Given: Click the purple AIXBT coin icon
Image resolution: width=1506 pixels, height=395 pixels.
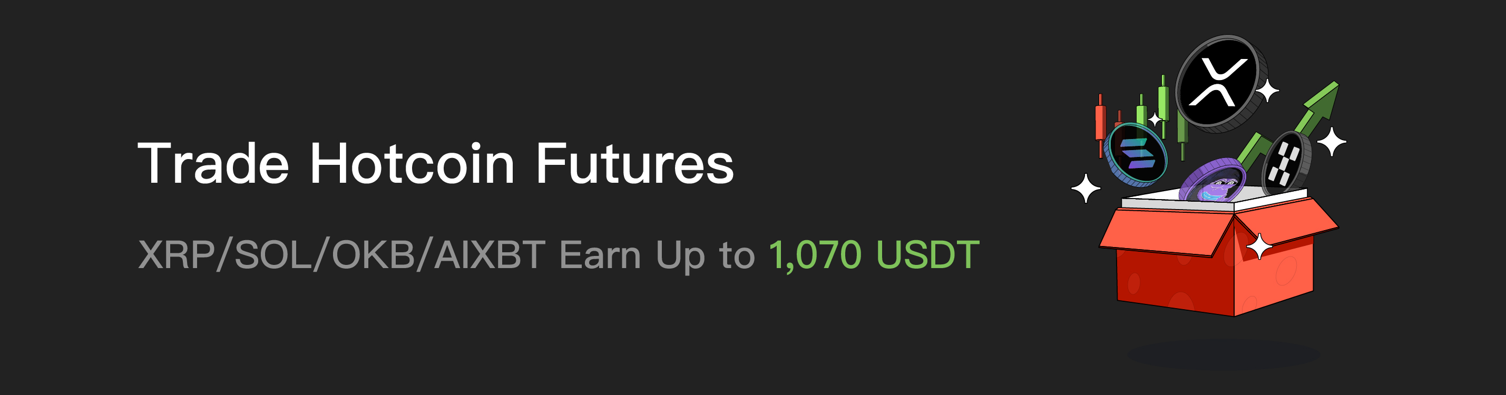Looking at the screenshot, I should tap(1212, 180).
